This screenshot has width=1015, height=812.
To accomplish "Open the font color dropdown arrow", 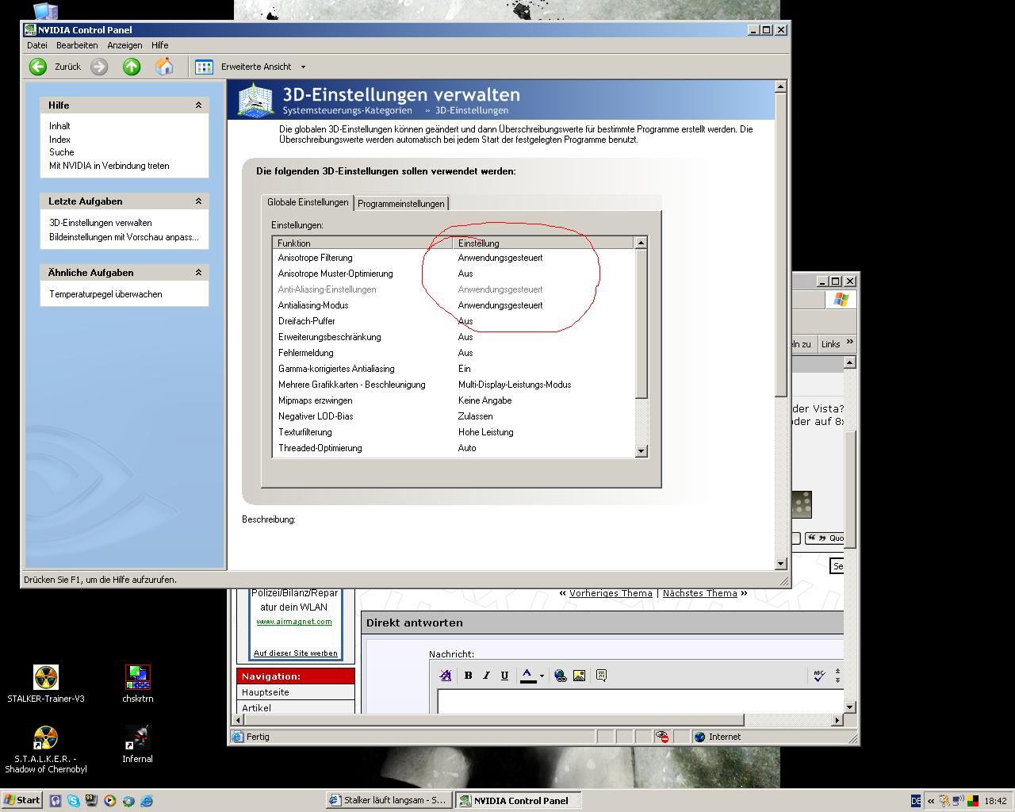I will tap(542, 676).
